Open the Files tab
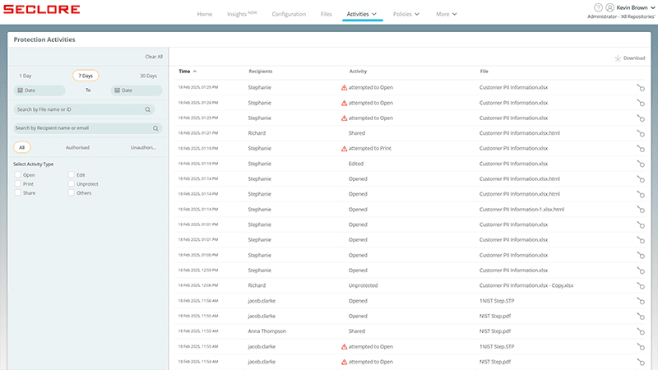Image resolution: width=658 pixels, height=370 pixels. 326,14
